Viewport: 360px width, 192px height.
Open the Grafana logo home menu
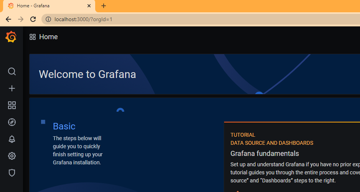(x=11, y=37)
